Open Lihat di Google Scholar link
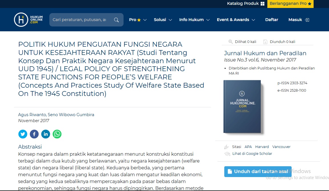The width and height of the screenshot is (329, 191). [252, 154]
